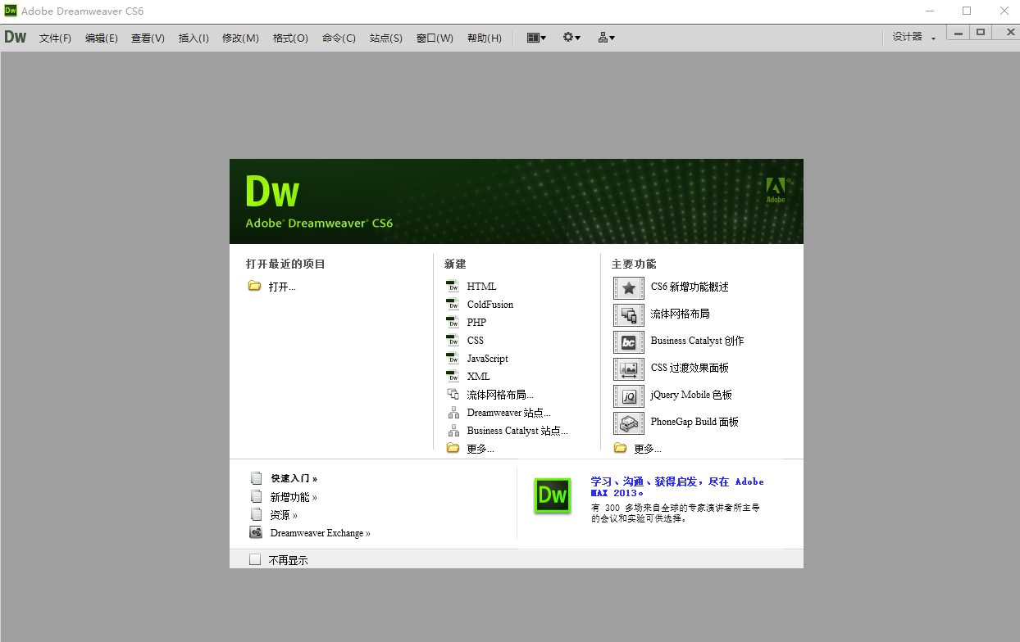
Task: Click the XML document icon
Action: click(453, 377)
